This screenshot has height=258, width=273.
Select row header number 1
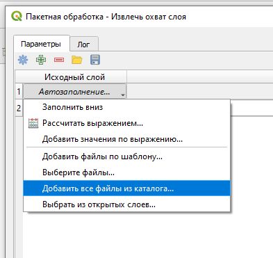click(x=19, y=92)
